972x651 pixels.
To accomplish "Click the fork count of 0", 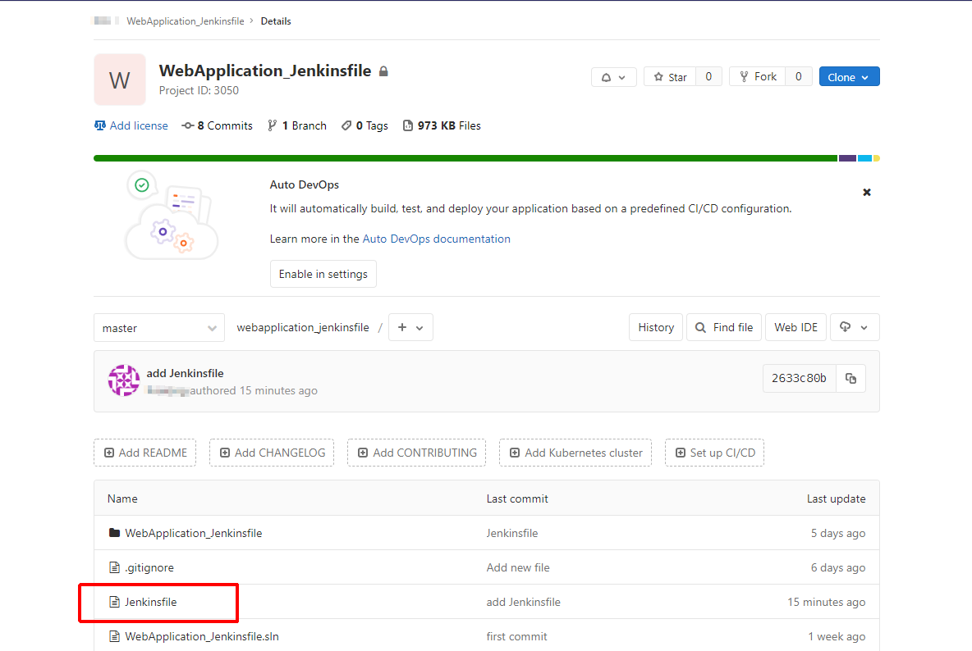I will (x=799, y=77).
